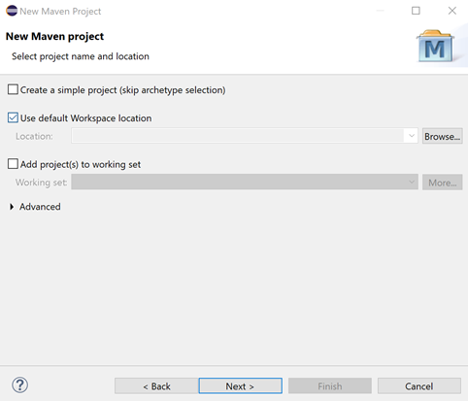Click the Finish button
The image size is (468, 401).
330,385
